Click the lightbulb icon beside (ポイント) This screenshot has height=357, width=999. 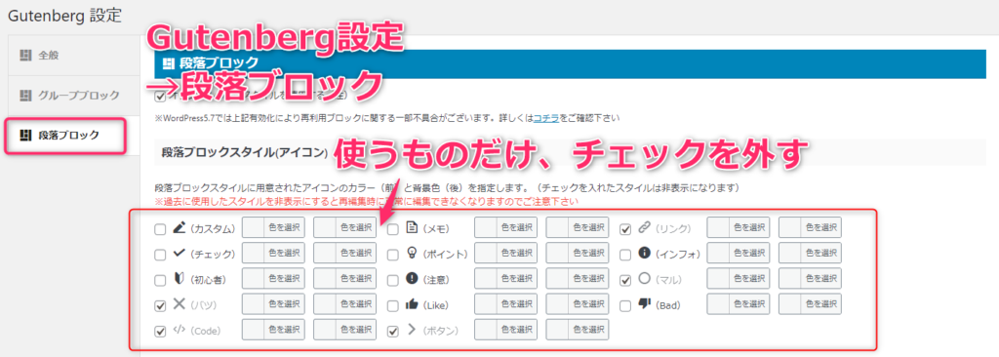[413, 253]
